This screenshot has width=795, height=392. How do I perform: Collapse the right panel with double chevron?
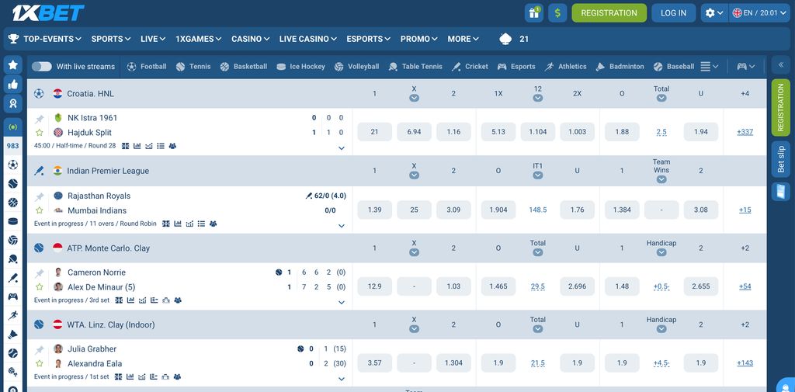(x=781, y=65)
